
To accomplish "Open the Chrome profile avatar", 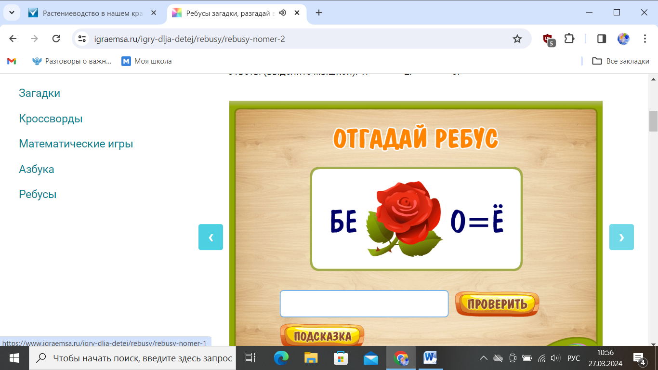I will pyautogui.click(x=623, y=39).
